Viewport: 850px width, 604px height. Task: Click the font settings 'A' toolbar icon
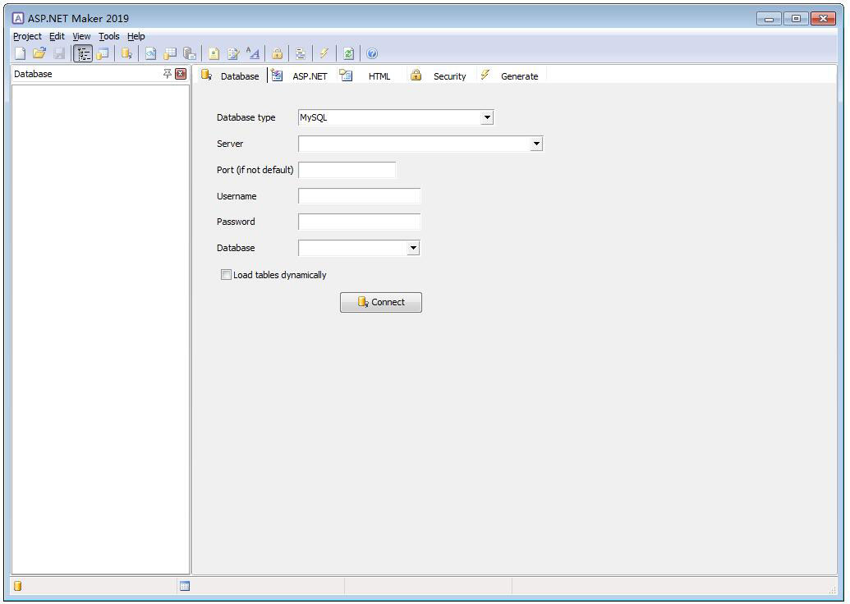(253, 53)
